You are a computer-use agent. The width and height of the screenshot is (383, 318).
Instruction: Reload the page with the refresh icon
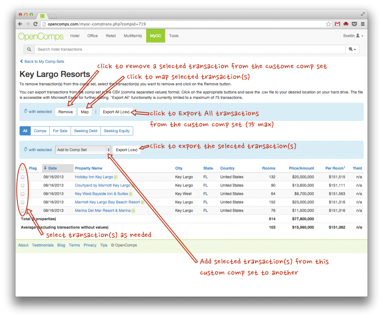tap(36, 24)
